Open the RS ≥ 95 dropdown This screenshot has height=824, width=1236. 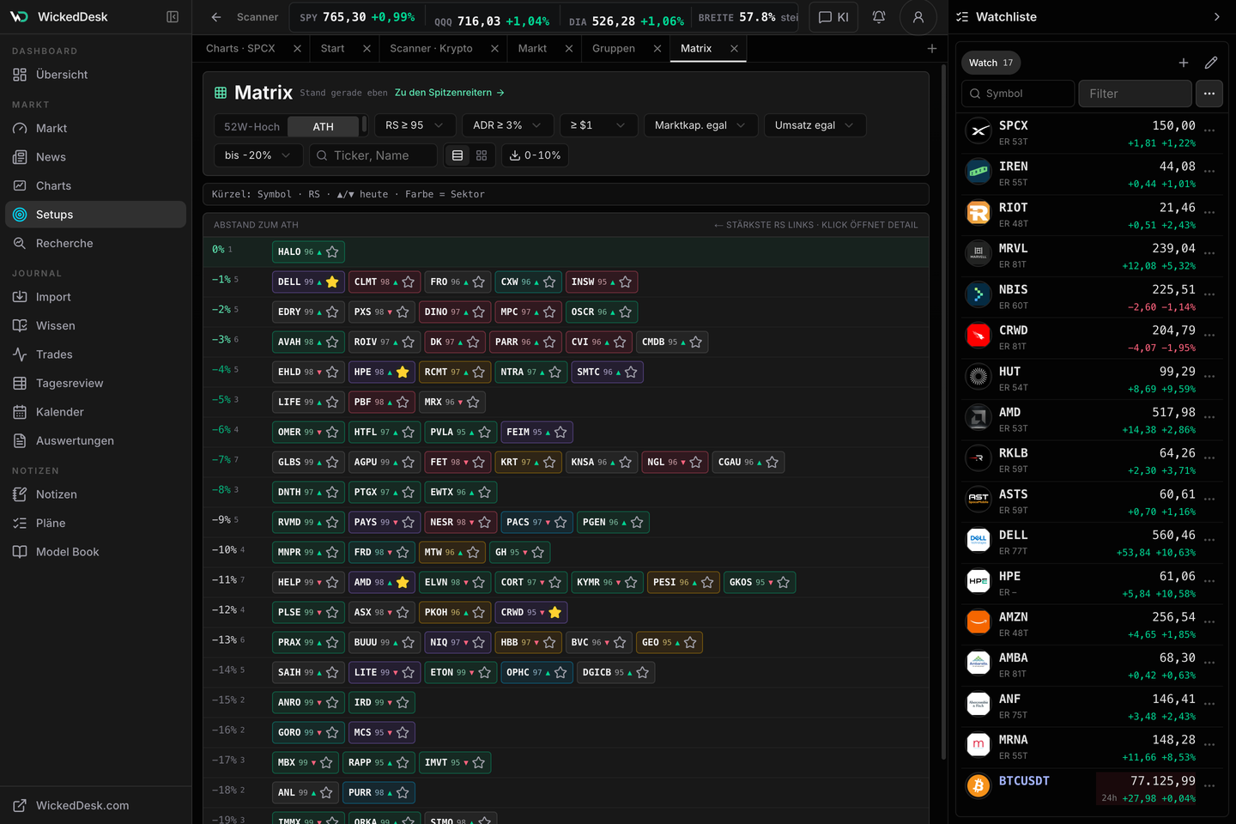[415, 125]
